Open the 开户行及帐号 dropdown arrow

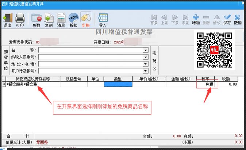pyautogui.click(x=146, y=71)
